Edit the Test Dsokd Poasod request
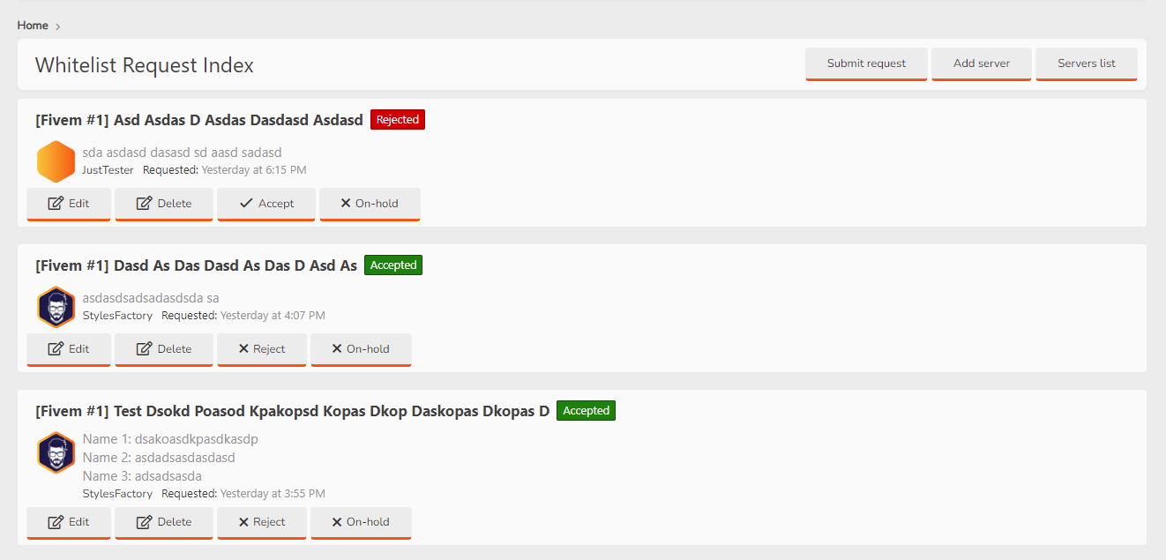The width and height of the screenshot is (1166, 560). pos(69,522)
